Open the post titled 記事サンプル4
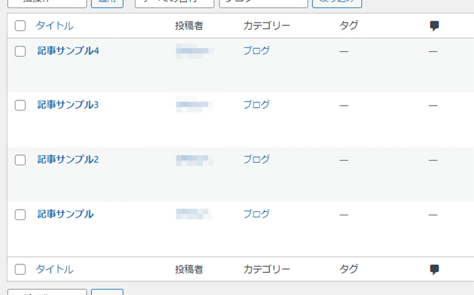The height and width of the screenshot is (295, 474). coord(68,51)
